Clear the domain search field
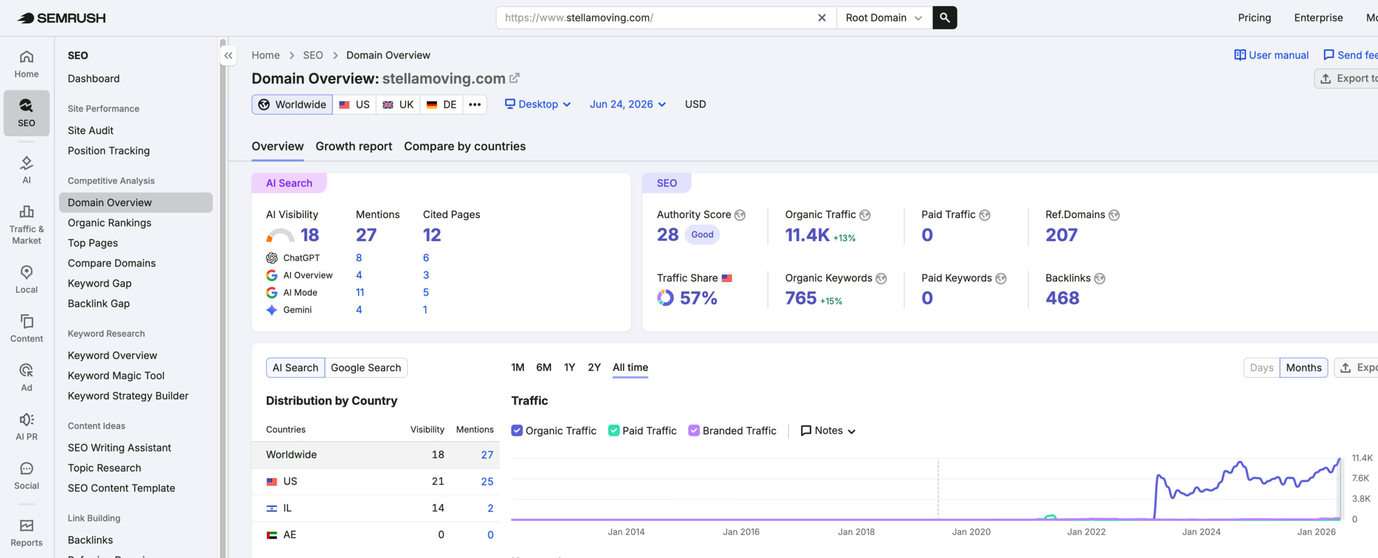The image size is (1378, 558). (x=821, y=18)
